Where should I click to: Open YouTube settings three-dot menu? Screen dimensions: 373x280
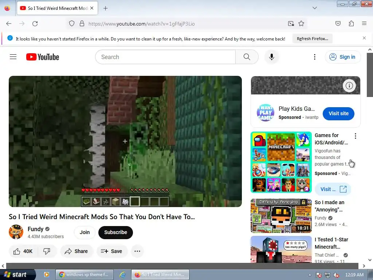click(x=314, y=57)
